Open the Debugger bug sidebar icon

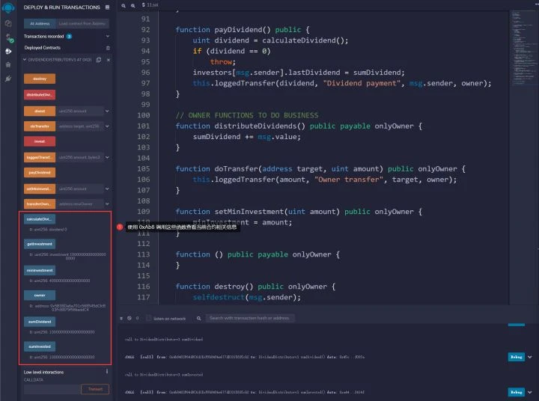pos(8,64)
